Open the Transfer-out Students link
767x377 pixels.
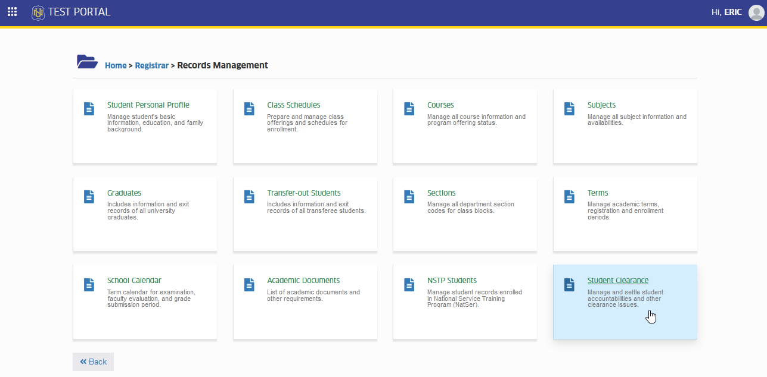pyautogui.click(x=304, y=193)
